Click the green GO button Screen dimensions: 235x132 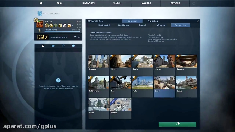(178, 124)
